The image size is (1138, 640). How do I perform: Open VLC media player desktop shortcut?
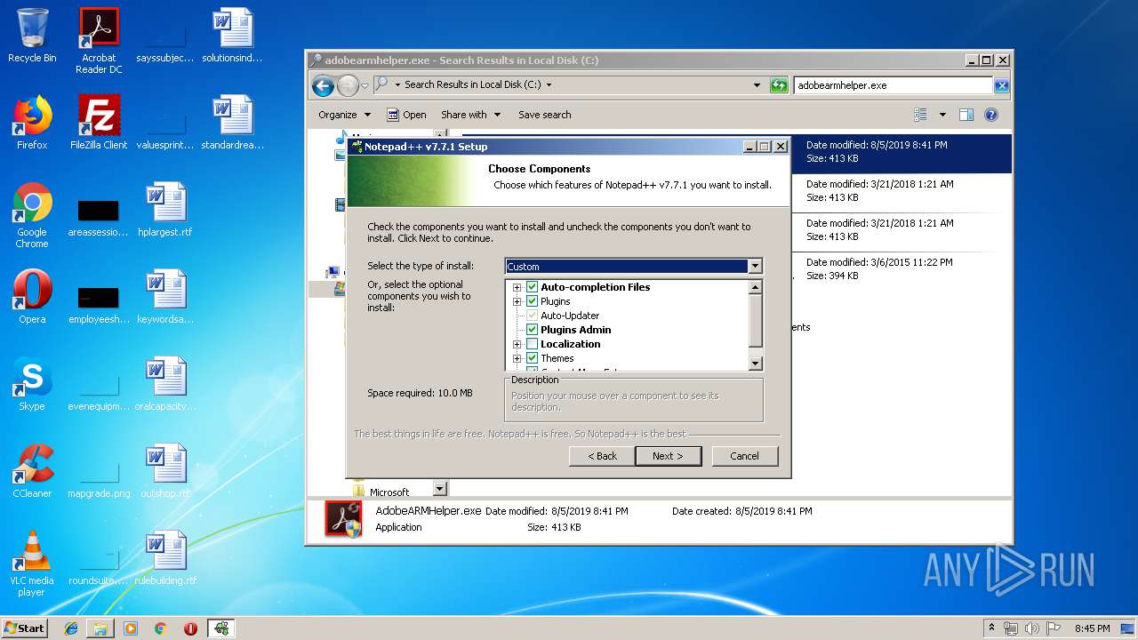(32, 564)
